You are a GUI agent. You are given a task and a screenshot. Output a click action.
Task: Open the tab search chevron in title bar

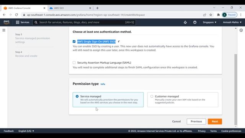click(x=214, y=8)
